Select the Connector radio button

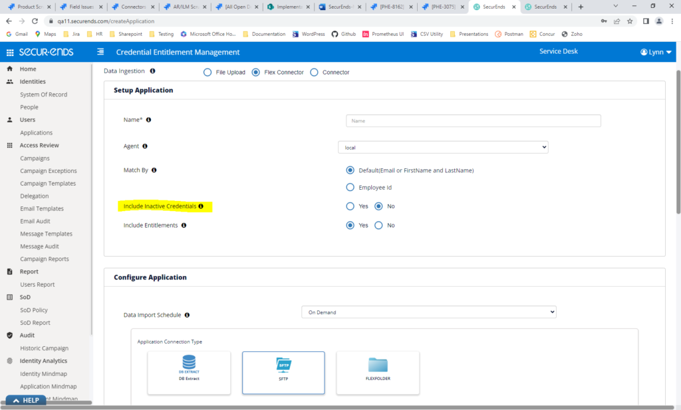(x=314, y=72)
